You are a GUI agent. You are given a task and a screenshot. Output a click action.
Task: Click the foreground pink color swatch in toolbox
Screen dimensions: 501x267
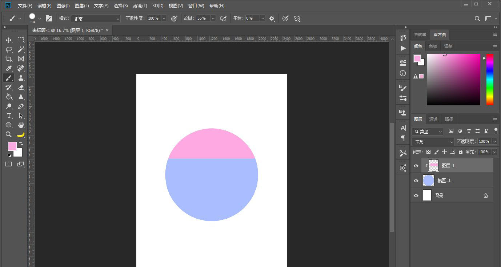point(12,146)
